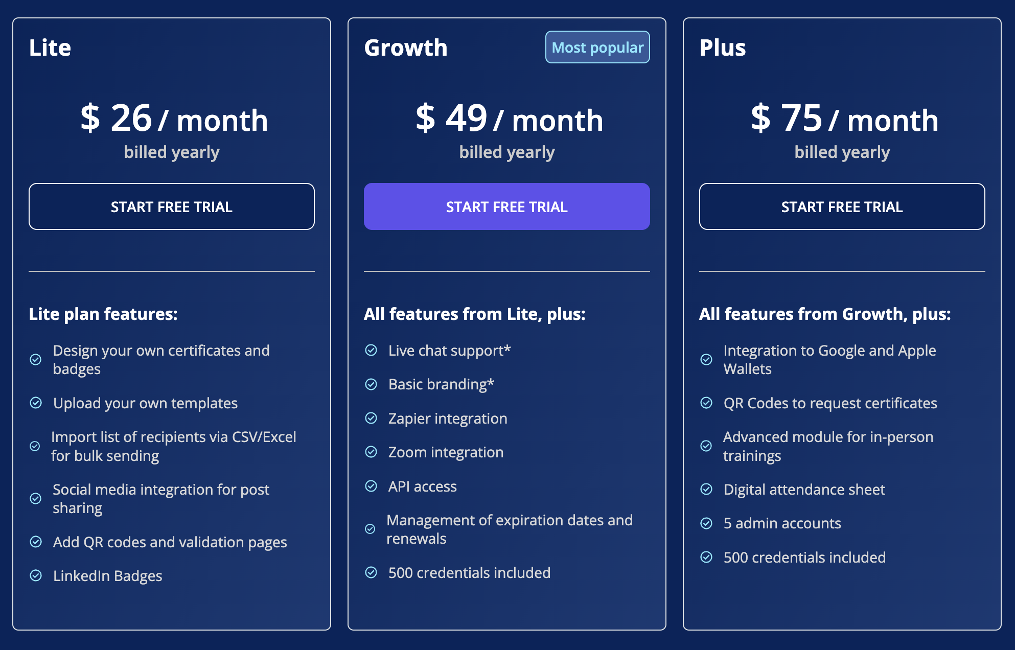The image size is (1015, 650).
Task: Click checkmark icon beside LinkedIn Badges
Action: coord(36,575)
